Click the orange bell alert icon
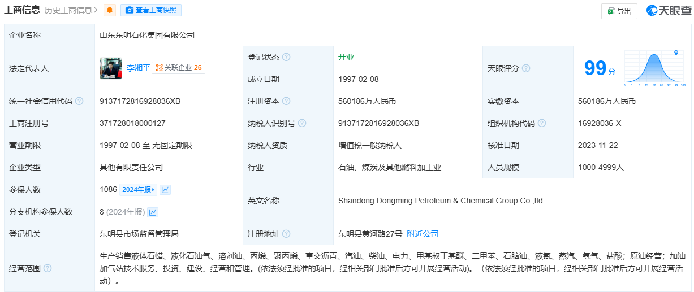Screen dimensions: 694x292 pos(110,10)
